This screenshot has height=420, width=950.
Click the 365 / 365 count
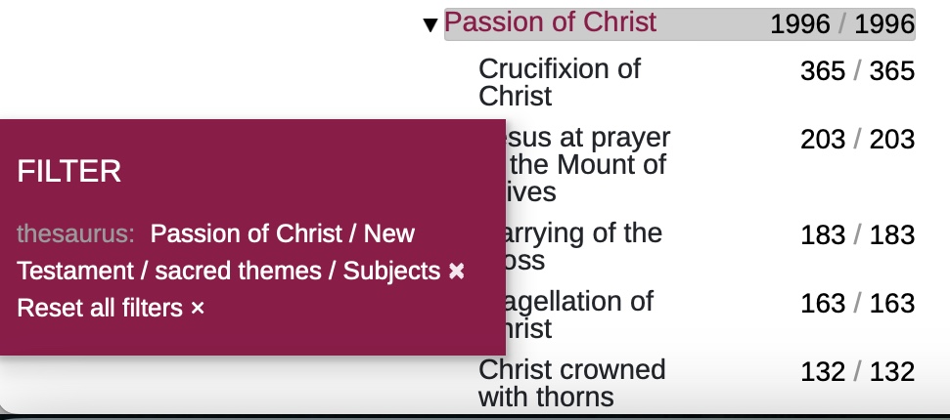(x=856, y=71)
